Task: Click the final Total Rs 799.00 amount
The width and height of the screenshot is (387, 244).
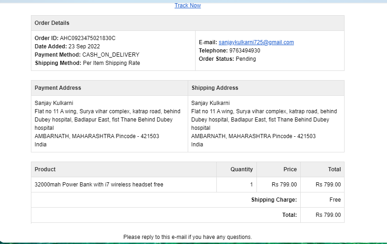Action: pyautogui.click(x=328, y=215)
